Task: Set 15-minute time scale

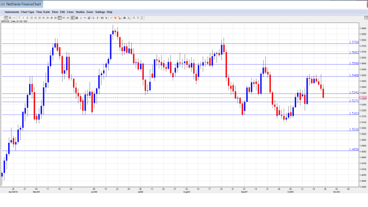Action: pos(36,18)
